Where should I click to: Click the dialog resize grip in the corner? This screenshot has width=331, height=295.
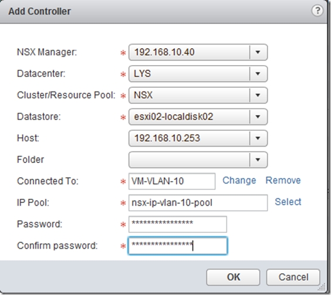[322, 287]
